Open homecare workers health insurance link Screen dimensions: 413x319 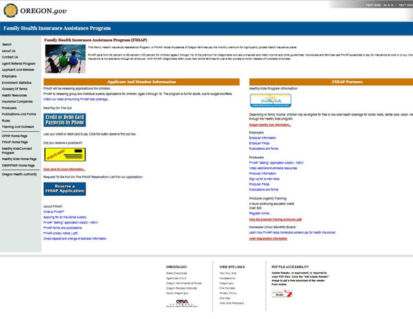293,232
